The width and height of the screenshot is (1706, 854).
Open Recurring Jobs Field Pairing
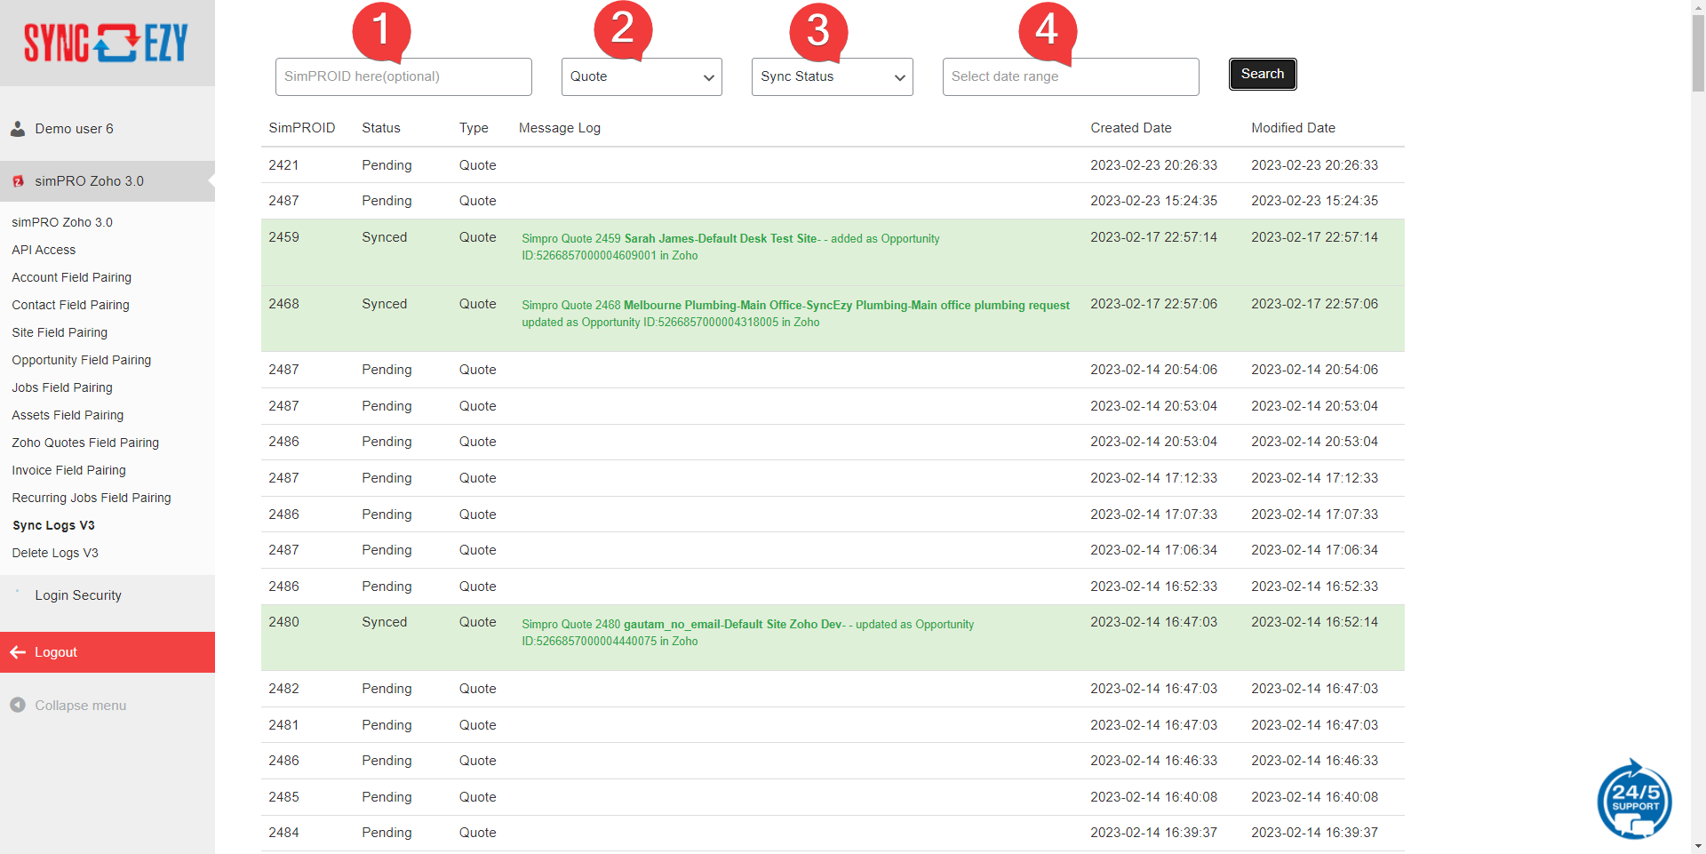(92, 498)
